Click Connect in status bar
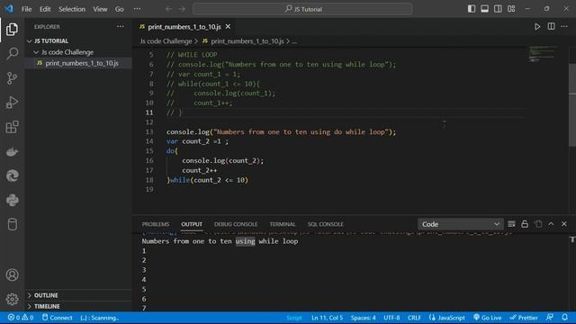 tap(57, 318)
